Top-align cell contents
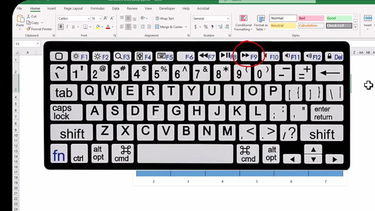375x211 pixels. [122, 18]
